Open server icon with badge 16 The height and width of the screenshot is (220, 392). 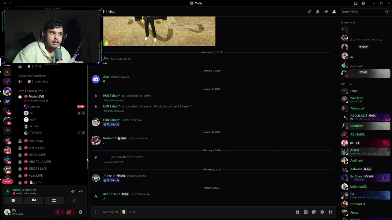click(7, 111)
